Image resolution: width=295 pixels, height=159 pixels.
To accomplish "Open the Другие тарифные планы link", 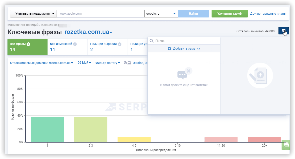I will [x=268, y=14].
